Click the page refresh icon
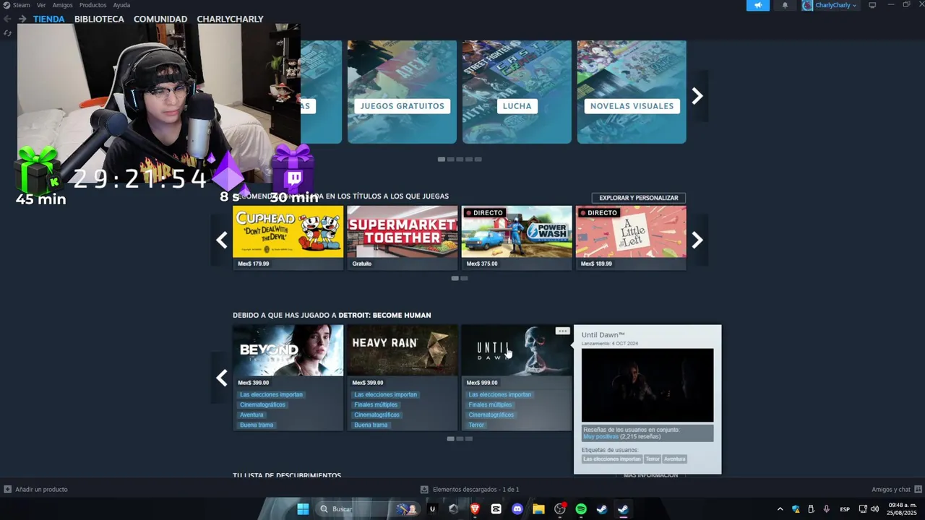The height and width of the screenshot is (520, 925). (7, 33)
